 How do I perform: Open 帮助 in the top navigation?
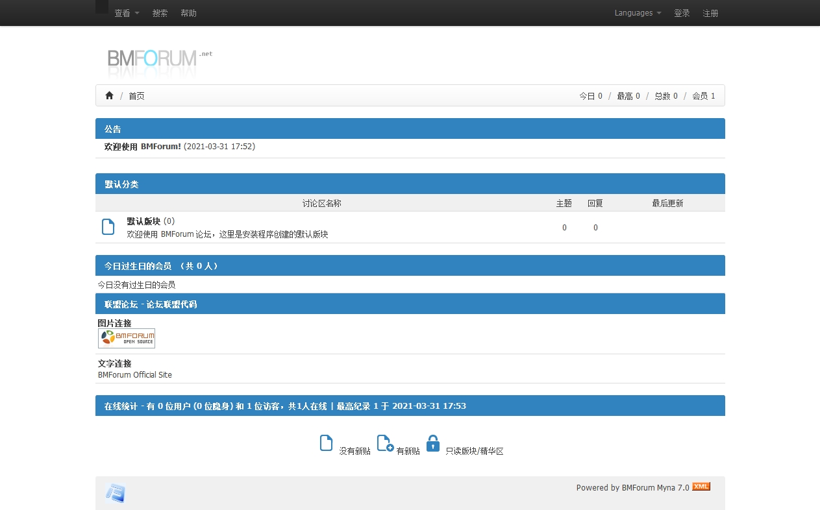(188, 13)
